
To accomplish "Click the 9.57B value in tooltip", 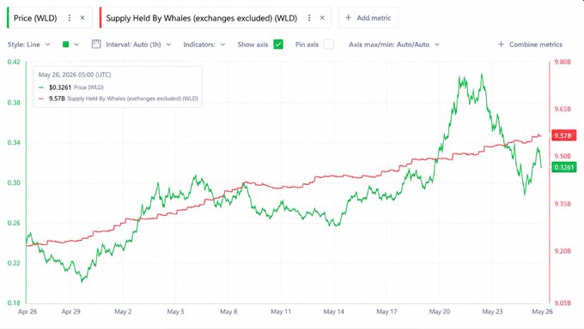I will 57,99.
